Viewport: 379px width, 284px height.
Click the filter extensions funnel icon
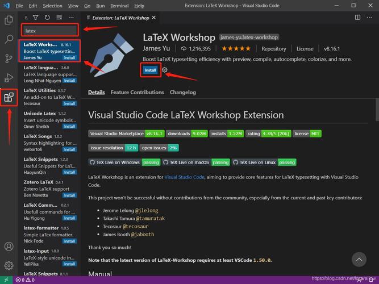pos(36,18)
